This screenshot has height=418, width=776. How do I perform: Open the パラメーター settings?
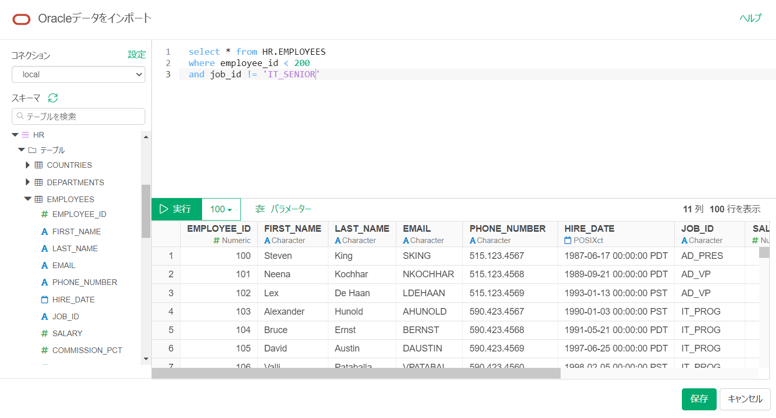click(283, 209)
